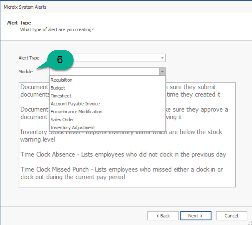Open the Alert Type dropdown arrow
The image size is (252, 225).
[x=162, y=58]
